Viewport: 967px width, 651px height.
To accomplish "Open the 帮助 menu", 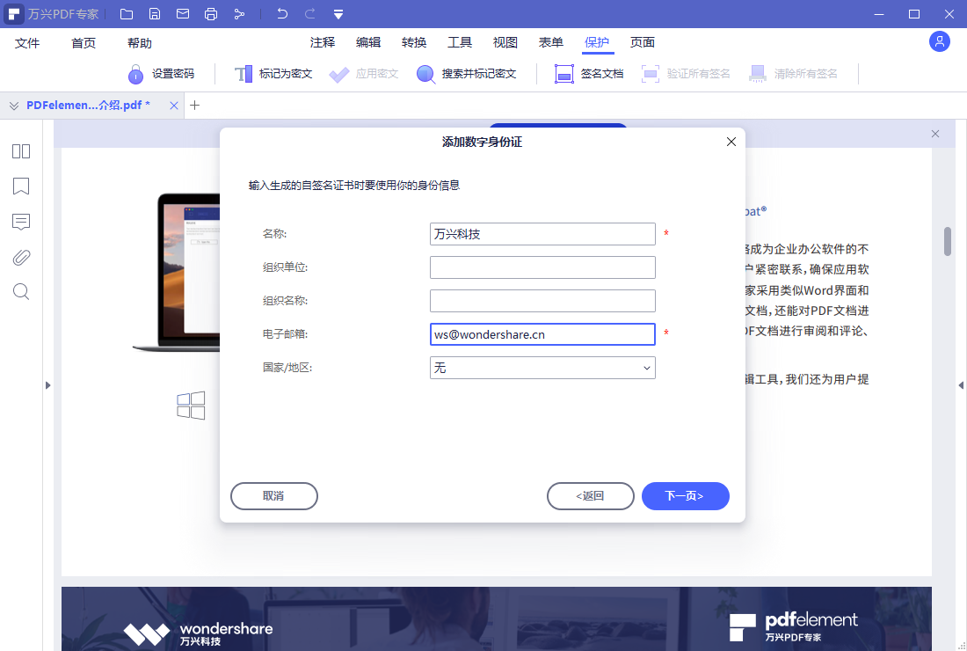I will click(139, 41).
